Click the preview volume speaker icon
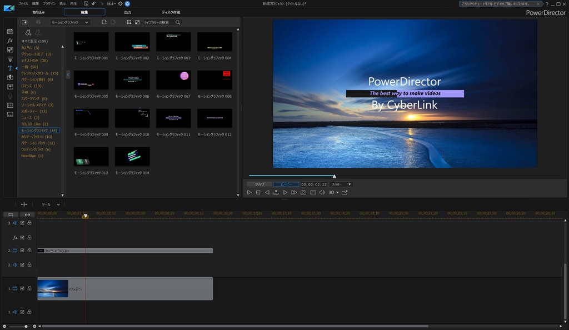 [x=322, y=193]
